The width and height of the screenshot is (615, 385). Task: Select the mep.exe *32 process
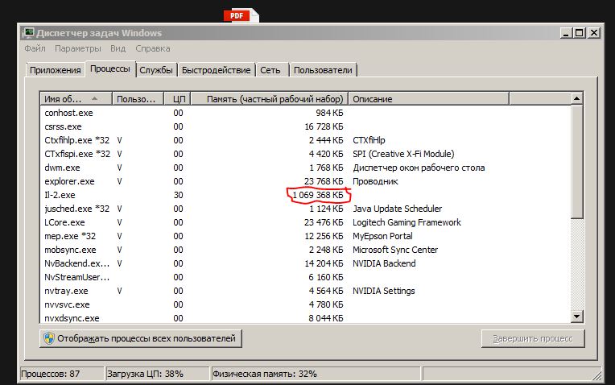coord(306,236)
